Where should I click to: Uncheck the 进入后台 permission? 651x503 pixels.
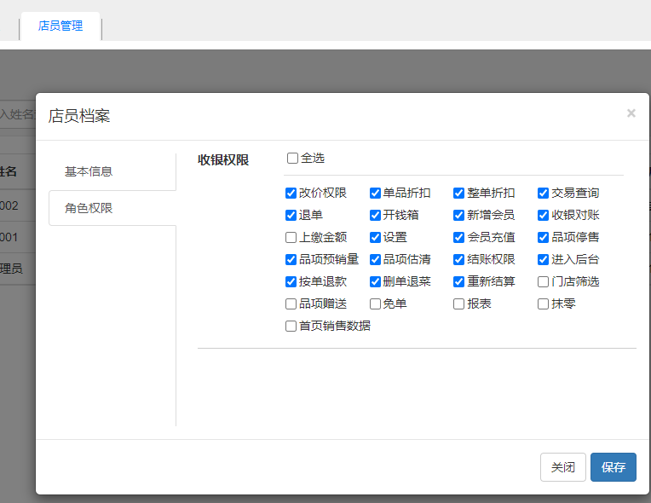[544, 259]
